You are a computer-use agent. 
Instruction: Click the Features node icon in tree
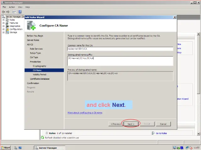(7, 23)
